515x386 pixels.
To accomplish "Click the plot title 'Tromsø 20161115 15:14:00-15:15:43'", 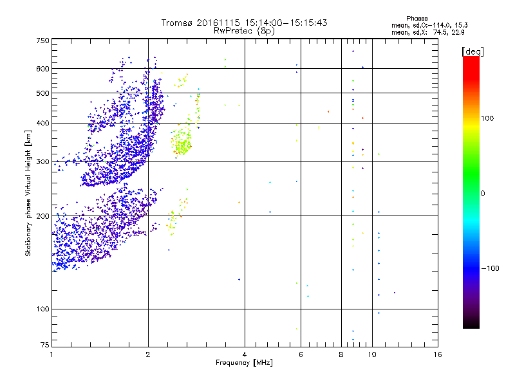I will click(x=244, y=23).
